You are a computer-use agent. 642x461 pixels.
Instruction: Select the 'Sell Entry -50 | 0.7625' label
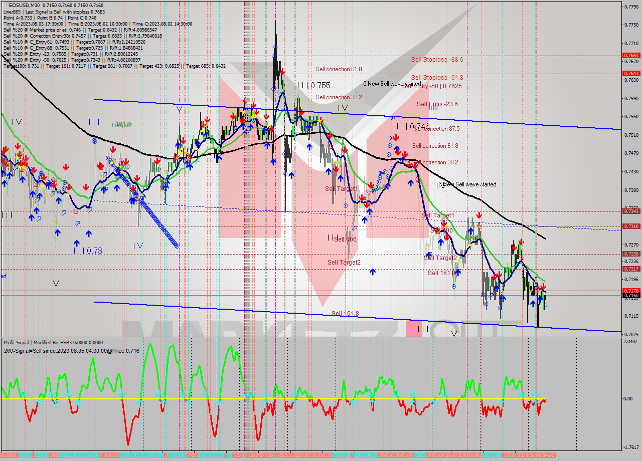(432, 86)
